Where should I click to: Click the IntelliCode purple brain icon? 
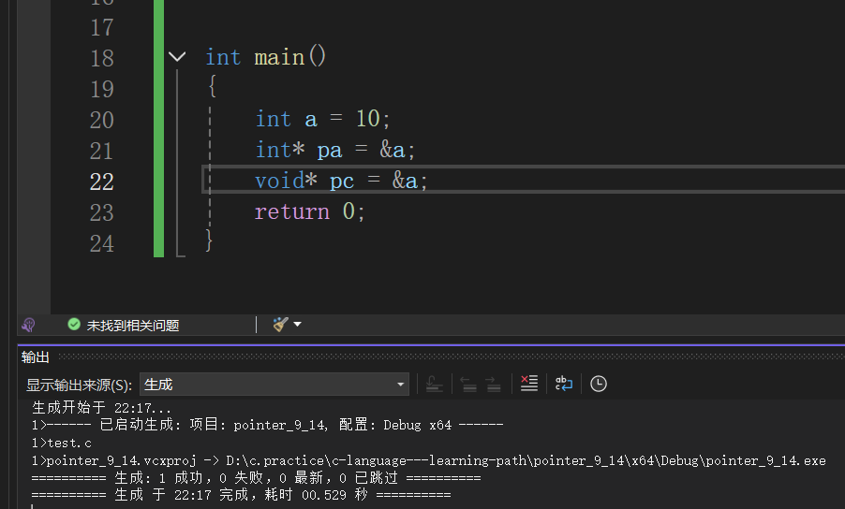[28, 325]
